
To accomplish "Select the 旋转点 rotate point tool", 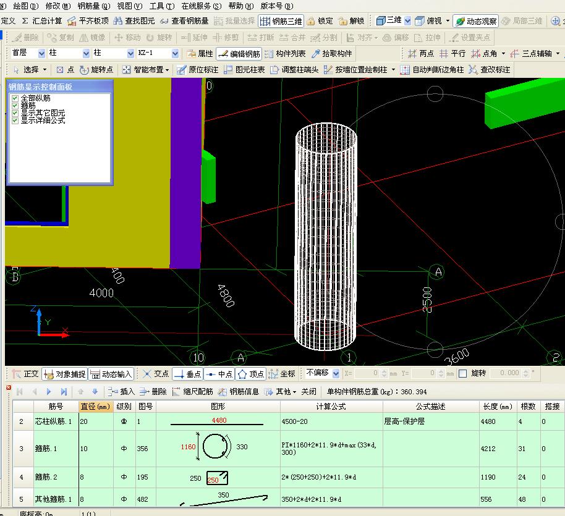I will pos(96,70).
